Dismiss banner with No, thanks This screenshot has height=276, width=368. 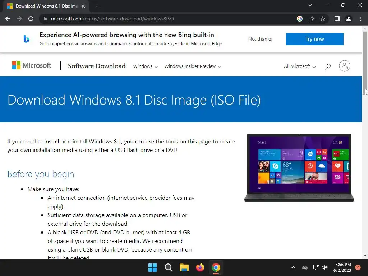click(x=260, y=39)
